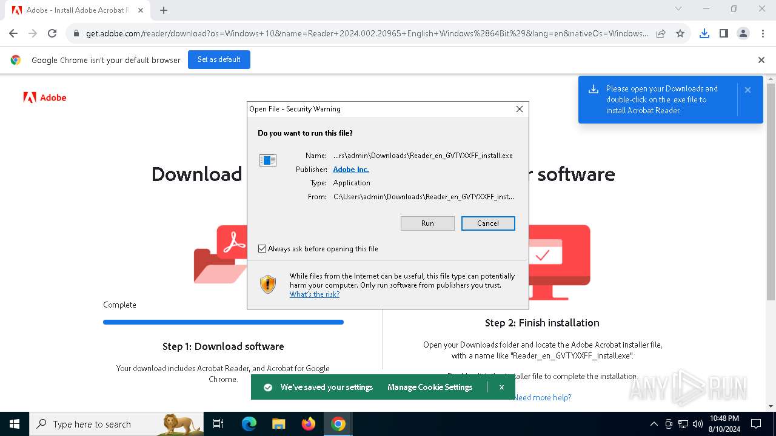This screenshot has height=436, width=776.
Task: Open Chrome three-dot menu
Action: [763, 33]
